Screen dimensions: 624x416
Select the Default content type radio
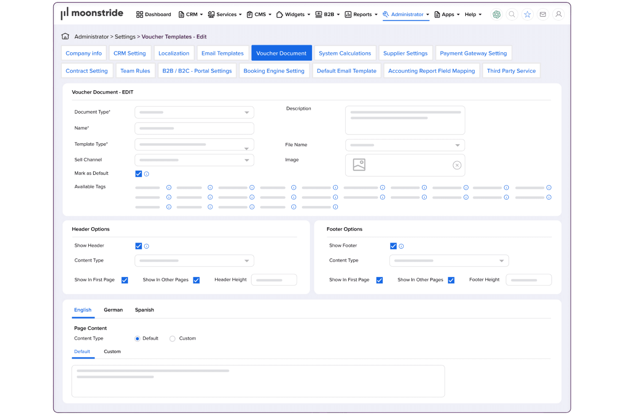click(137, 339)
